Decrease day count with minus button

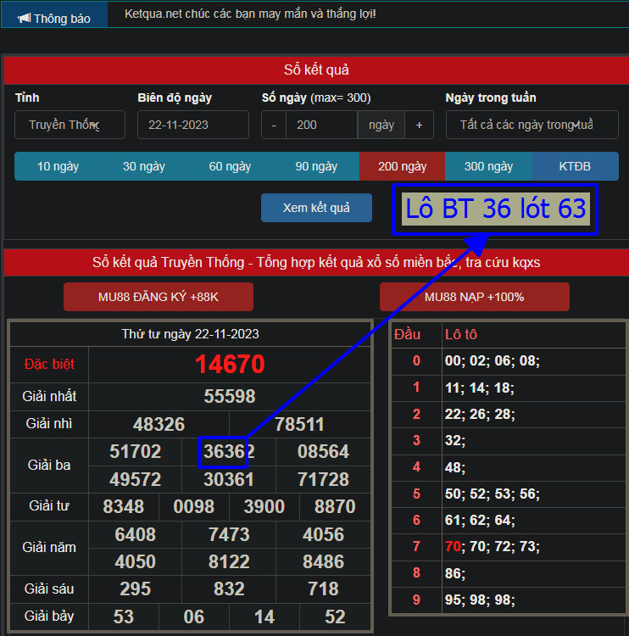click(274, 125)
